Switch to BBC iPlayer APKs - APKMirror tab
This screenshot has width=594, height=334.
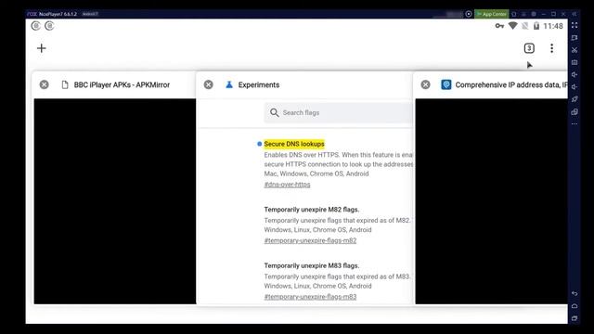(122, 84)
